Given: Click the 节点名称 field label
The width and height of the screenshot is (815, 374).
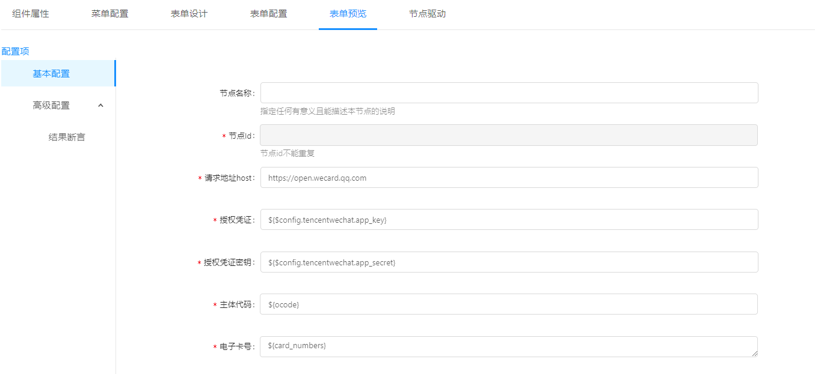Looking at the screenshot, I should click(237, 94).
